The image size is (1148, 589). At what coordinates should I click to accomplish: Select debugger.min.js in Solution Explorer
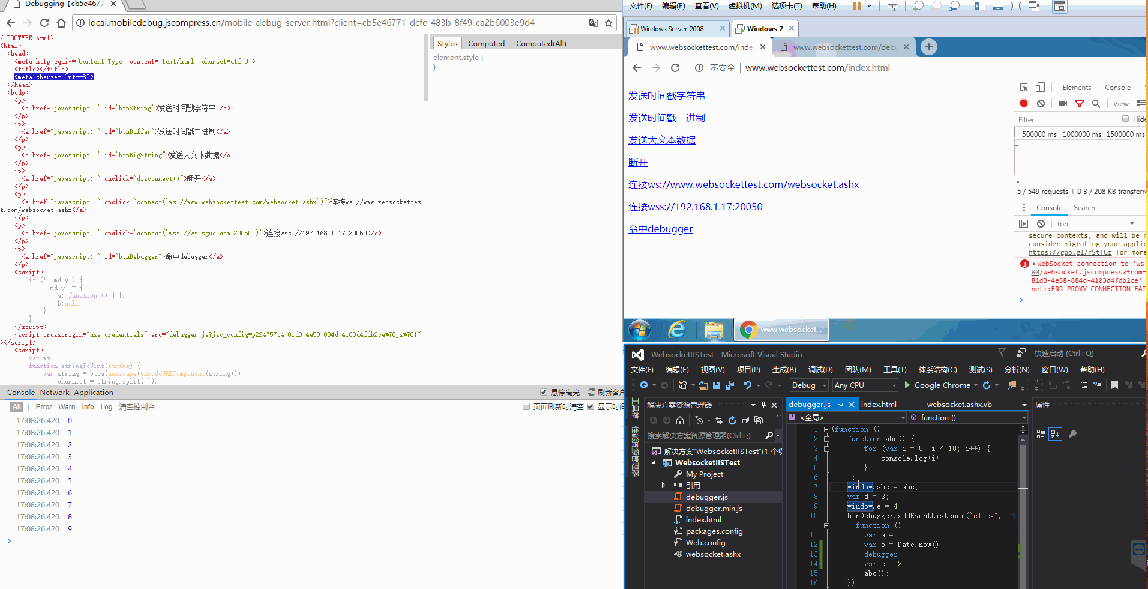[714, 508]
